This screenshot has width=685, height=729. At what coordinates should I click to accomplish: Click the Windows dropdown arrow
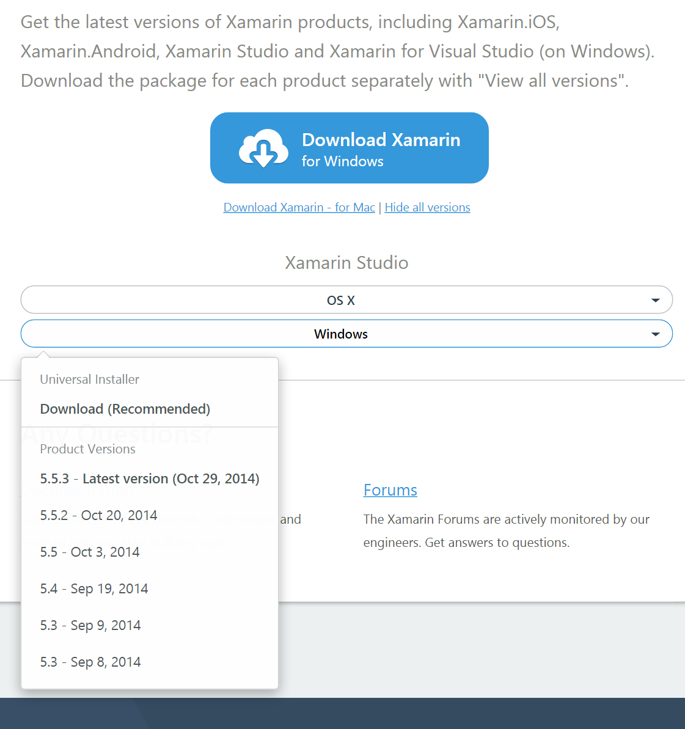point(655,334)
